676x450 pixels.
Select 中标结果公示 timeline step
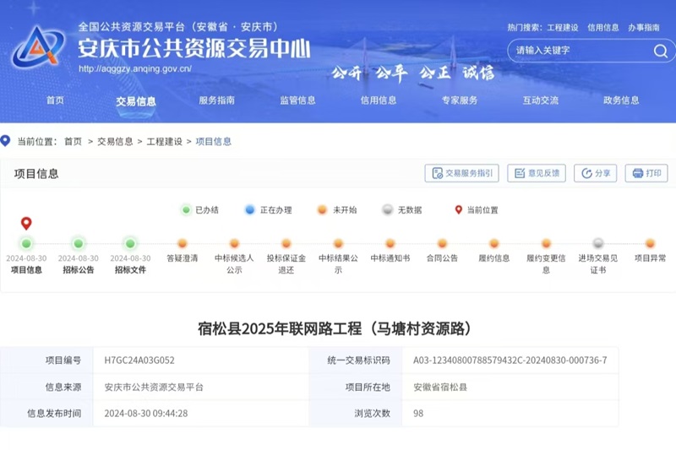tap(338, 244)
